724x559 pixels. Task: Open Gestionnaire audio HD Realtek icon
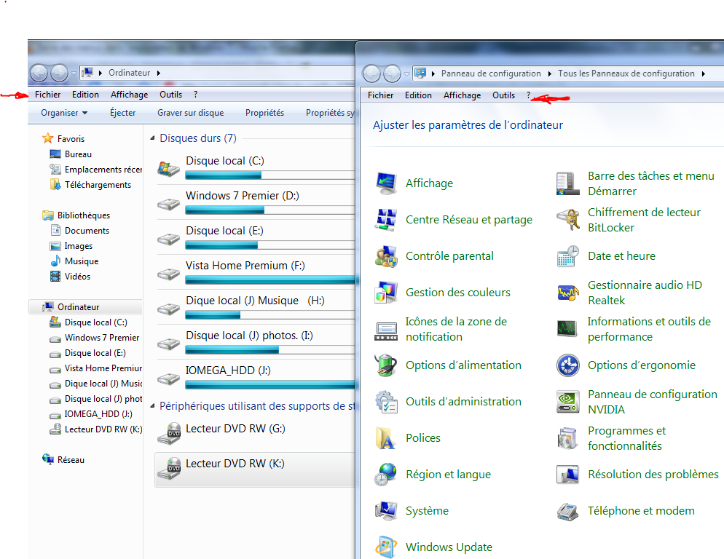pos(568,292)
